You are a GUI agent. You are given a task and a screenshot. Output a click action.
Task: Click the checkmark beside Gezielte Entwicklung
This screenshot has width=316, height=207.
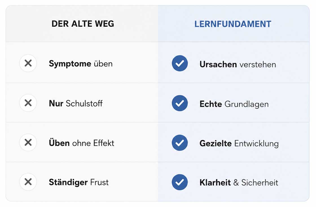click(180, 143)
